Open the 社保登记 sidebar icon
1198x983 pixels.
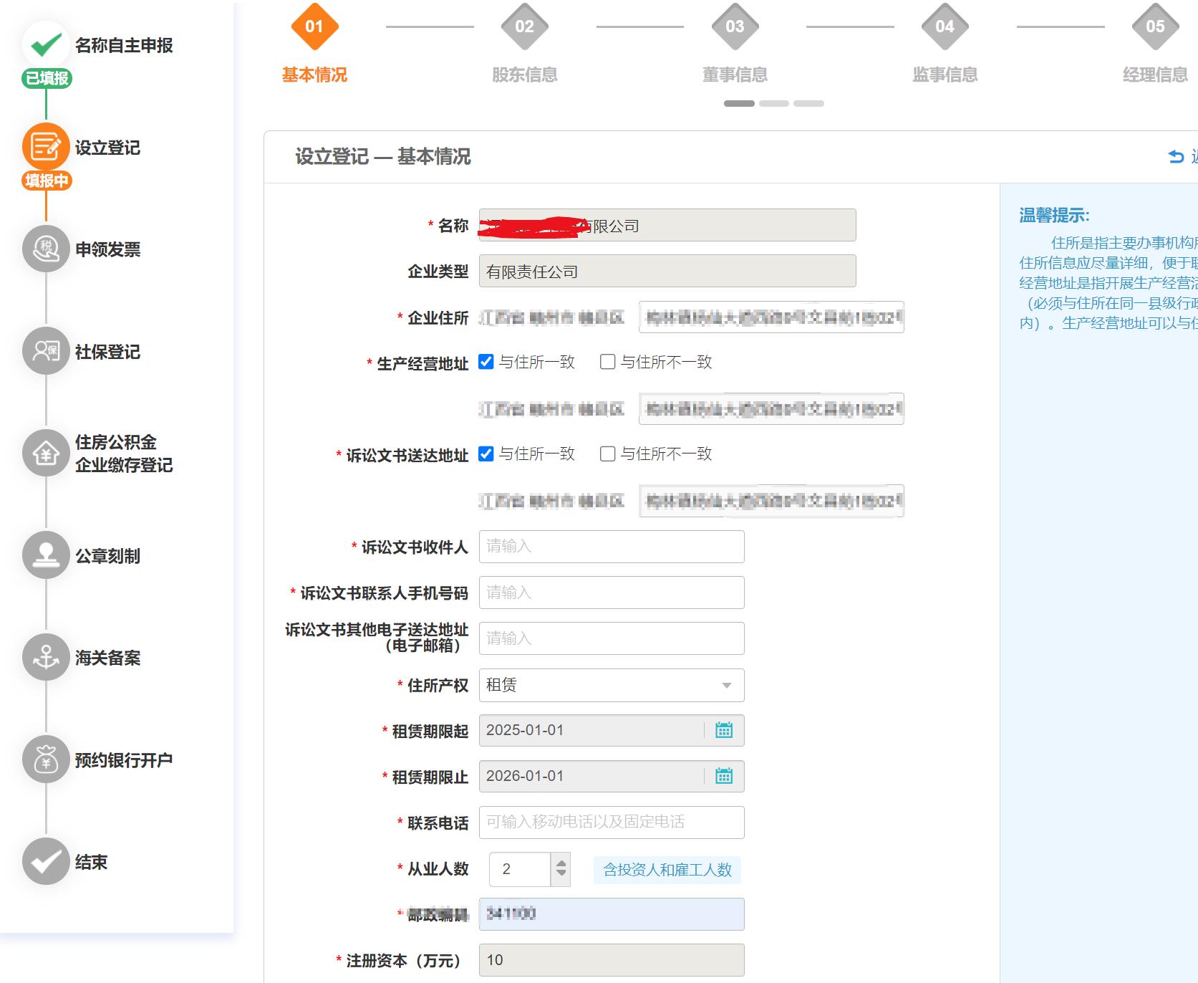coord(46,351)
